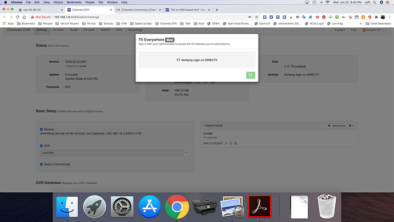
Task: Open the Chrome profile avatar
Action: pos(383,17)
